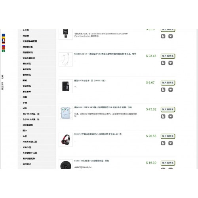
Task: Click heart icon for $6.67 SD card
Action: click(170, 90)
